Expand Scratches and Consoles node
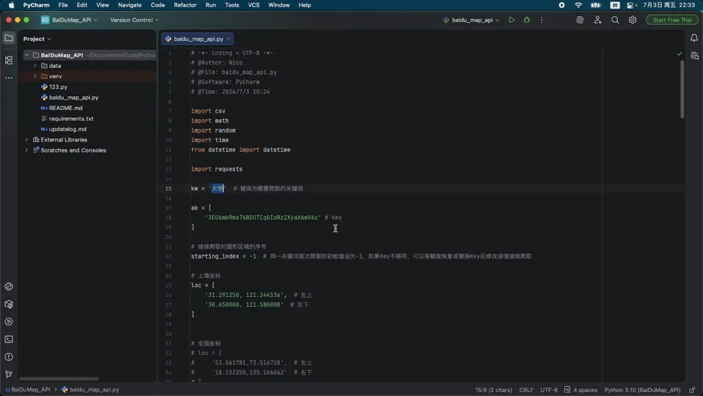703x396 pixels. 27,150
